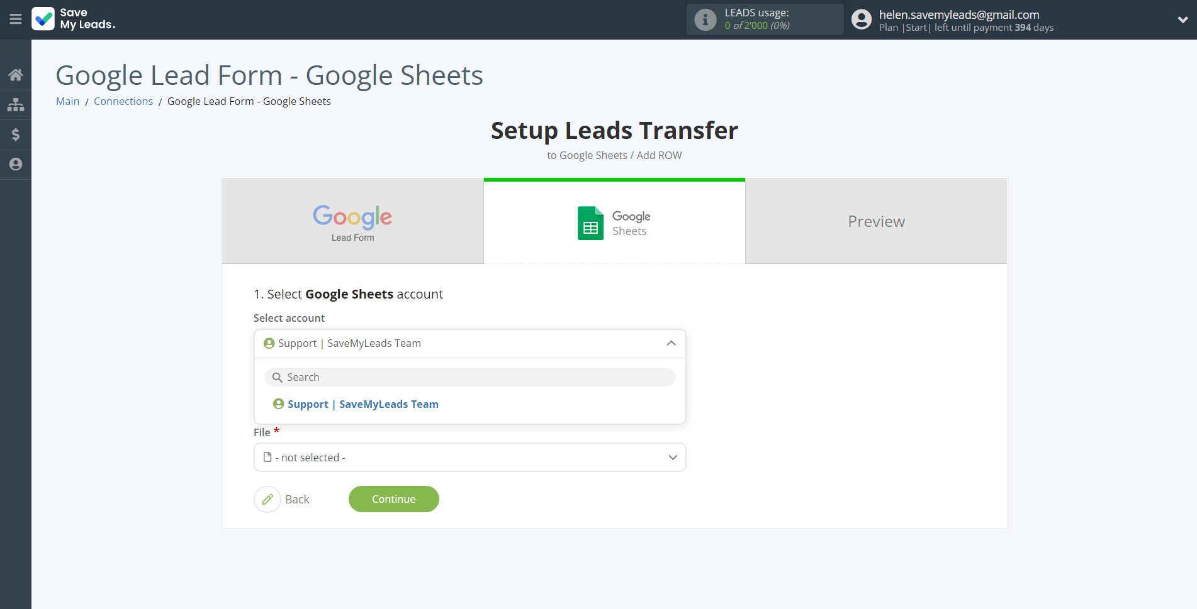
Task: Switch to the Google Lead Form tab
Action: [x=352, y=221]
